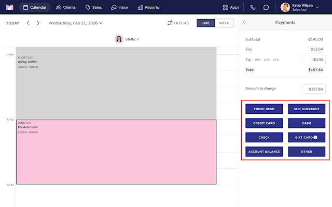Click the 4 PM time label
332x207 pixels.
(x=10, y=55)
